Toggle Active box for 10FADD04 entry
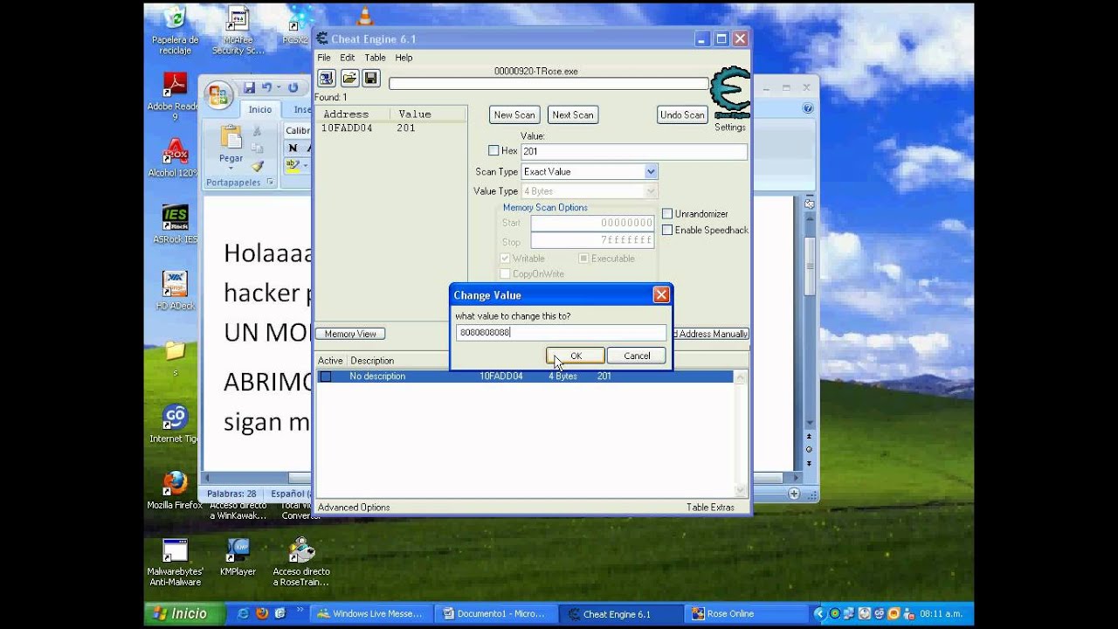 pos(326,377)
